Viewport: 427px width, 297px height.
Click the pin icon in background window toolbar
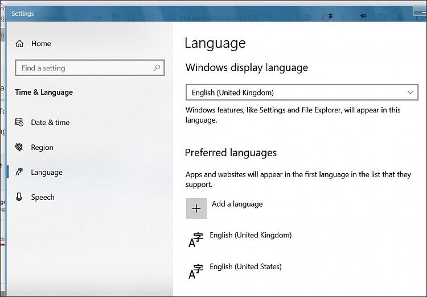click(x=363, y=16)
